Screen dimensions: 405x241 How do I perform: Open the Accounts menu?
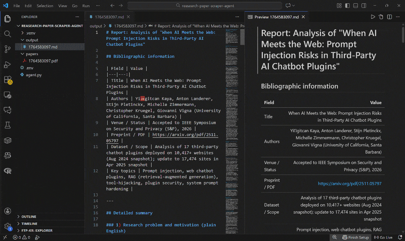pos(7,211)
